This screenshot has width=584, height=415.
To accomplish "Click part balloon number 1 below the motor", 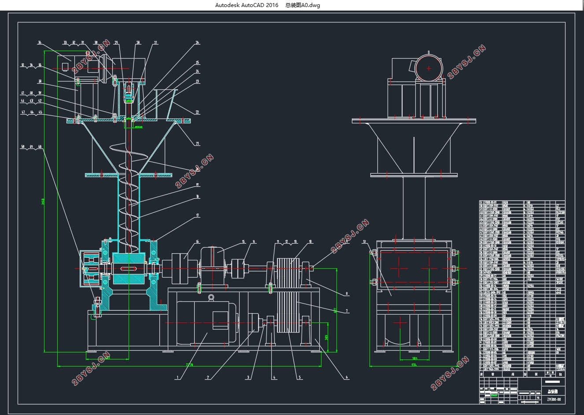I will (x=177, y=378).
